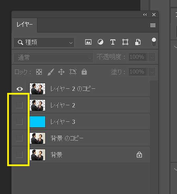This screenshot has height=194, width=177.
Task: Filter for shape layers icon
Action: pyautogui.click(x=125, y=42)
